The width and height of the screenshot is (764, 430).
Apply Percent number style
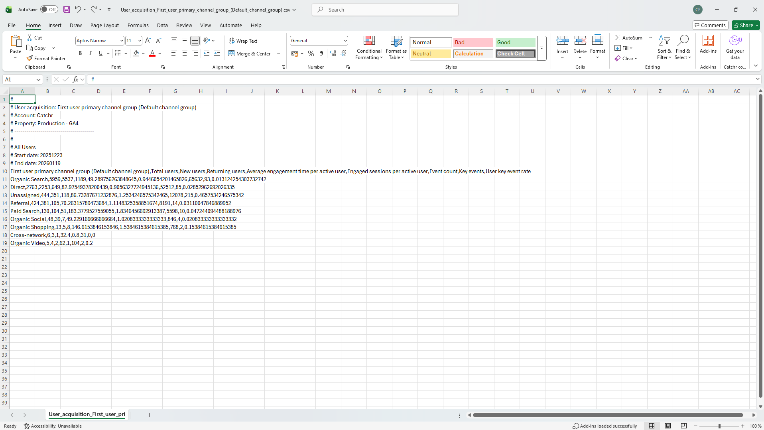311,53
